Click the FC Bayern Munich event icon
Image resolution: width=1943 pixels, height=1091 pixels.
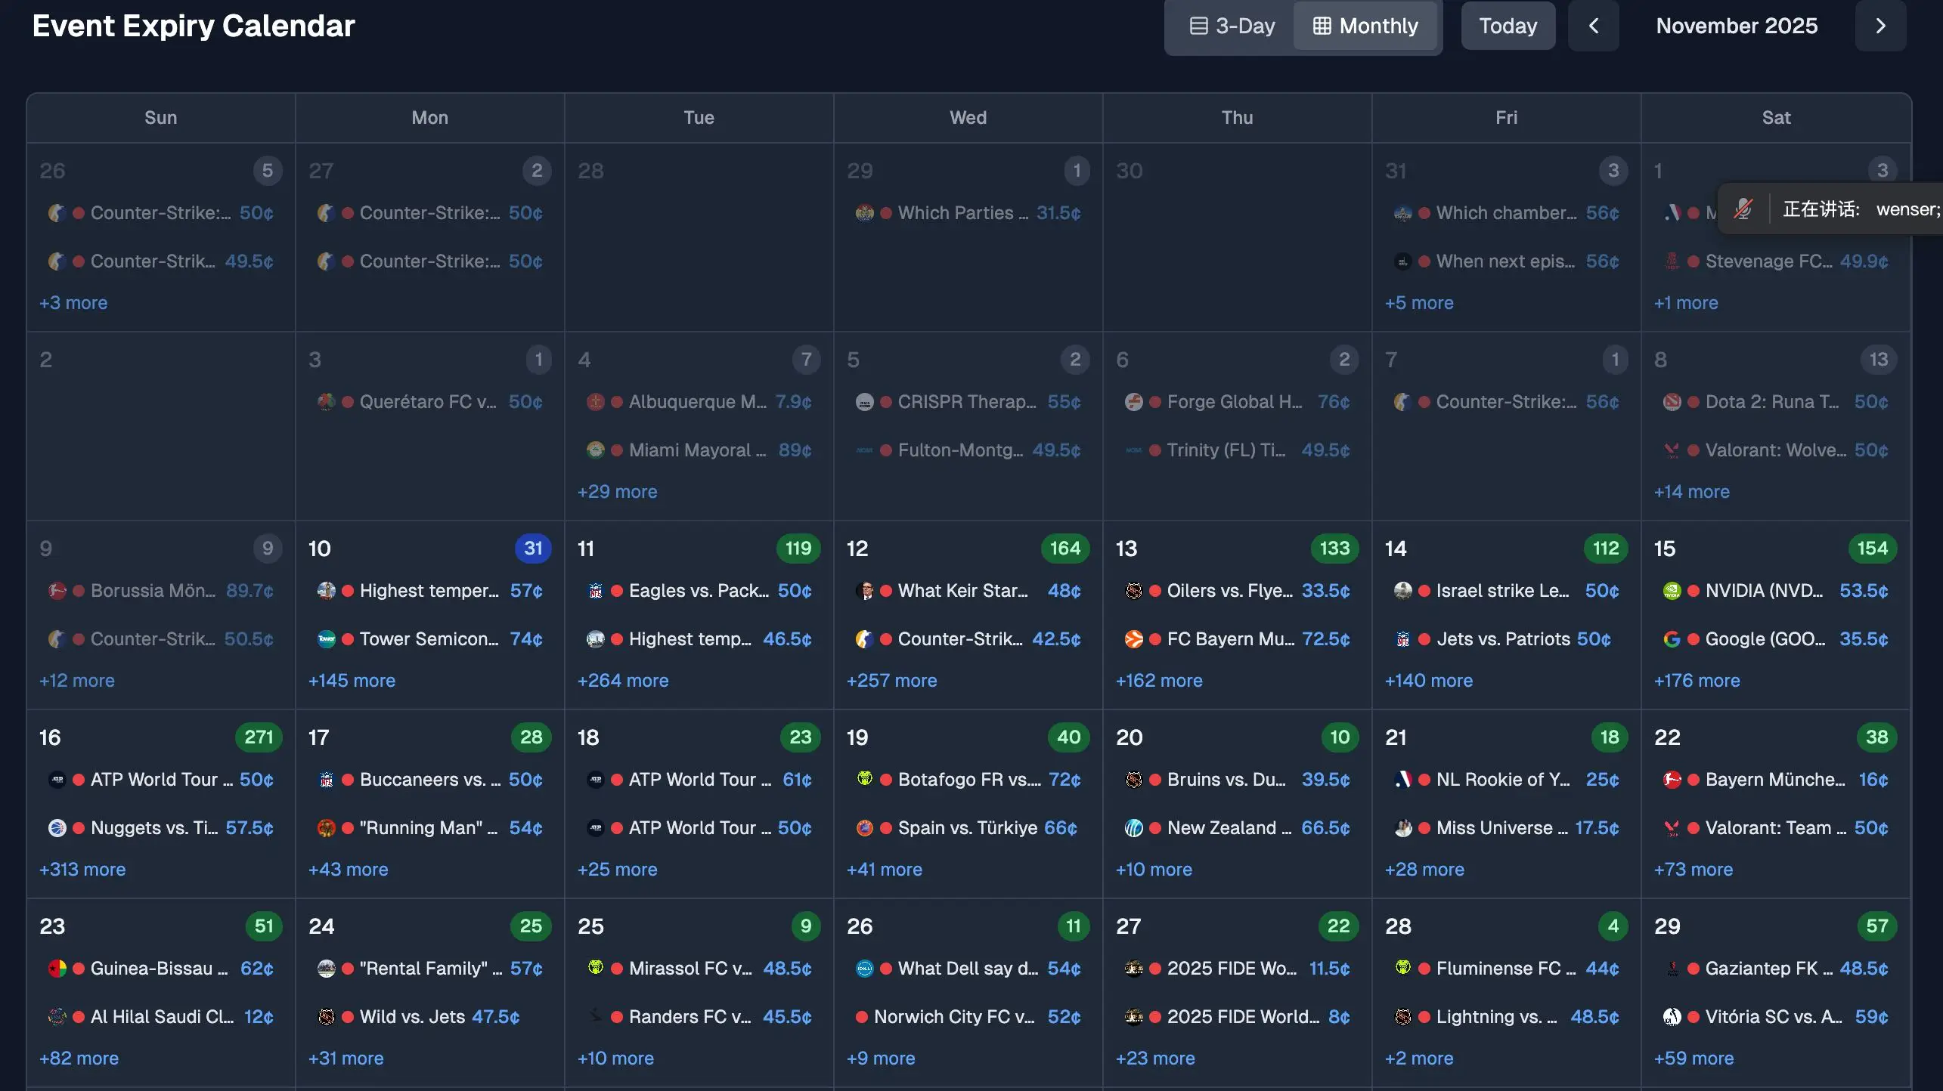1133,639
